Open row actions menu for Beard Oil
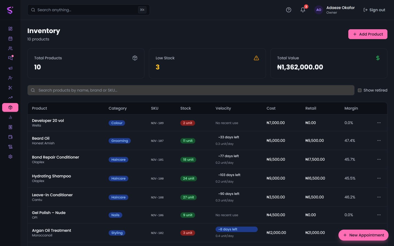The width and height of the screenshot is (394, 246). (379, 140)
